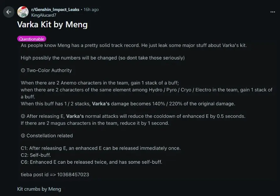Image resolution: width=280 pixels, height=196 pixels.
Task: Click the C6 Enhanced E description line
Action: pyautogui.click(x=91, y=162)
